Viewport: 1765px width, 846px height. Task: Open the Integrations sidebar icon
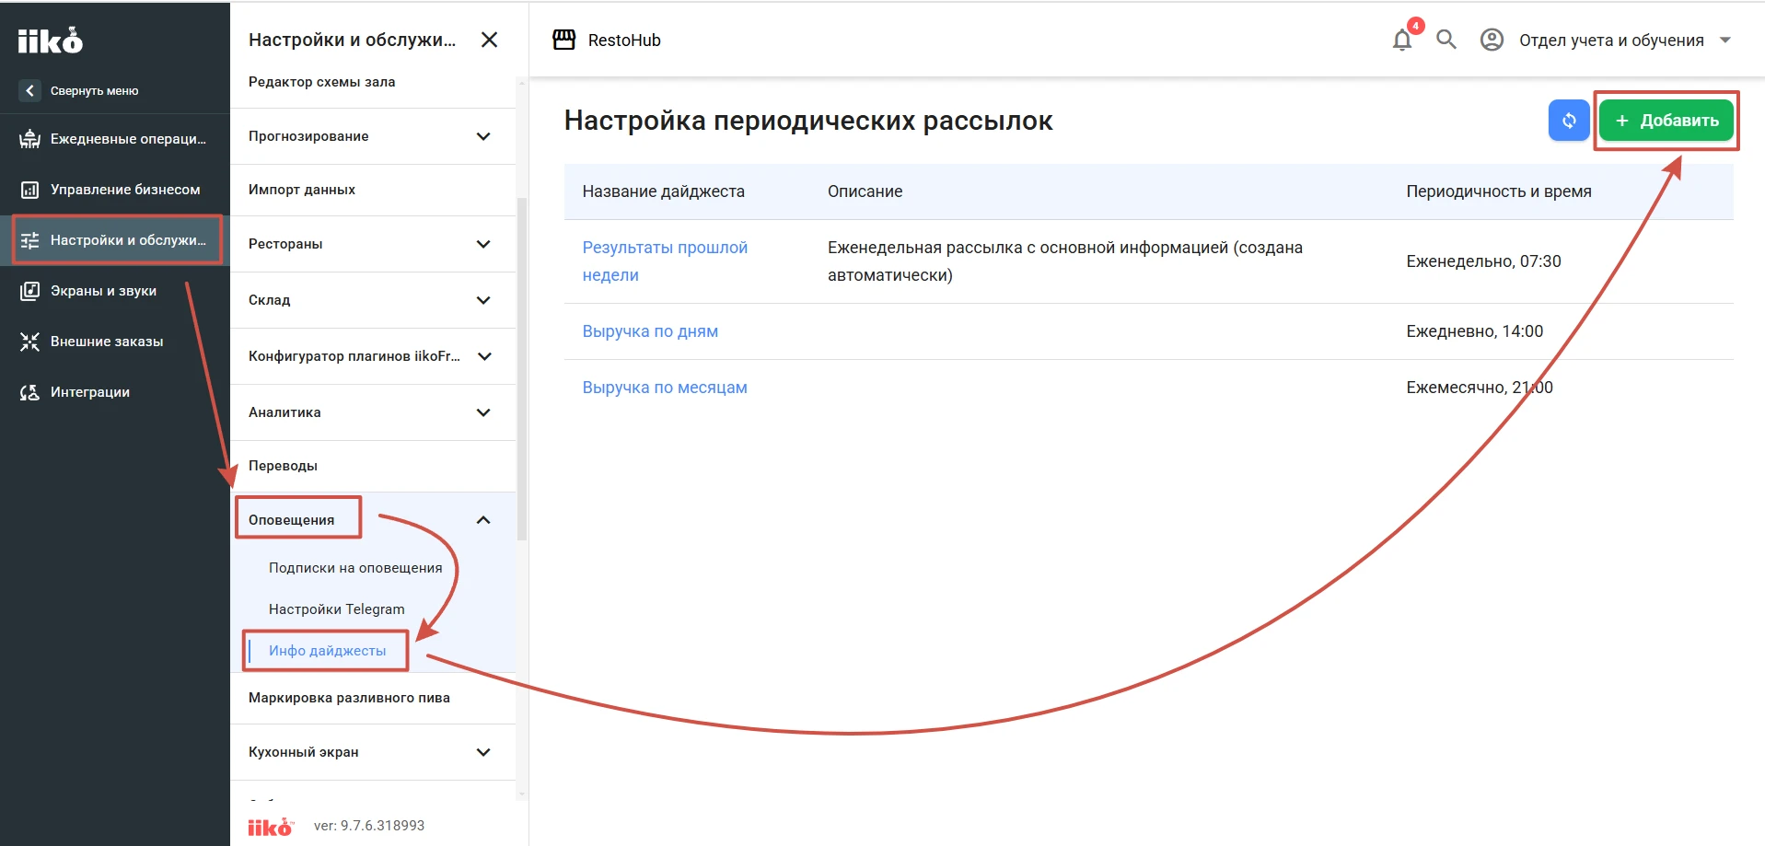tap(29, 392)
